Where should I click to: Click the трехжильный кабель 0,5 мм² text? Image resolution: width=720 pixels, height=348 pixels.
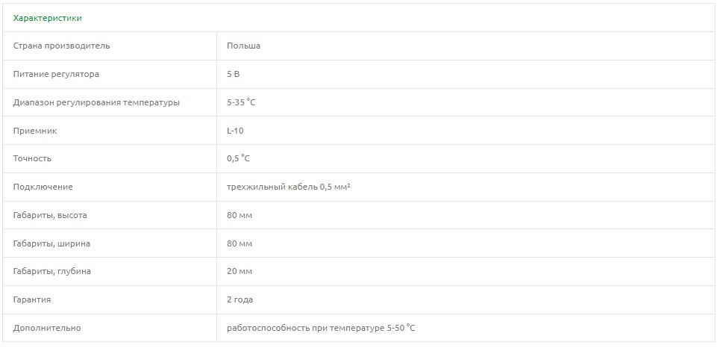(x=289, y=187)
